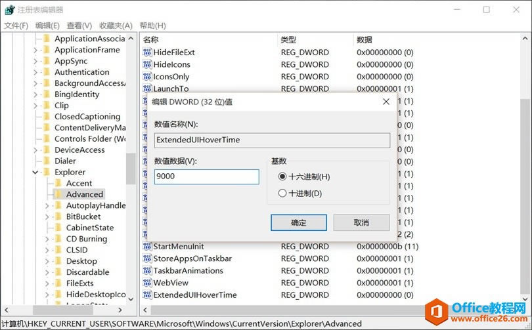Click the ApplicationFrame folder icon

[47, 50]
